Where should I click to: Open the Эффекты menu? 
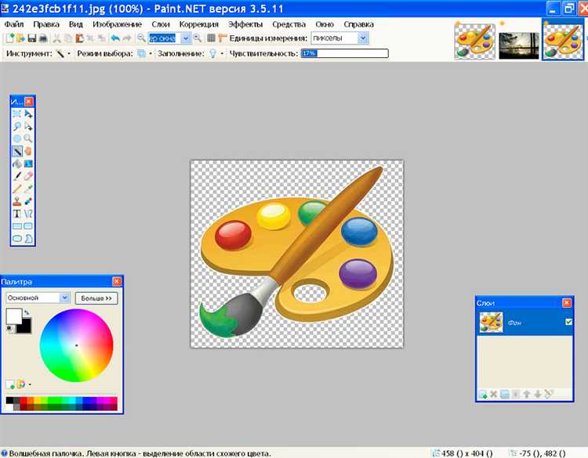coord(245,24)
